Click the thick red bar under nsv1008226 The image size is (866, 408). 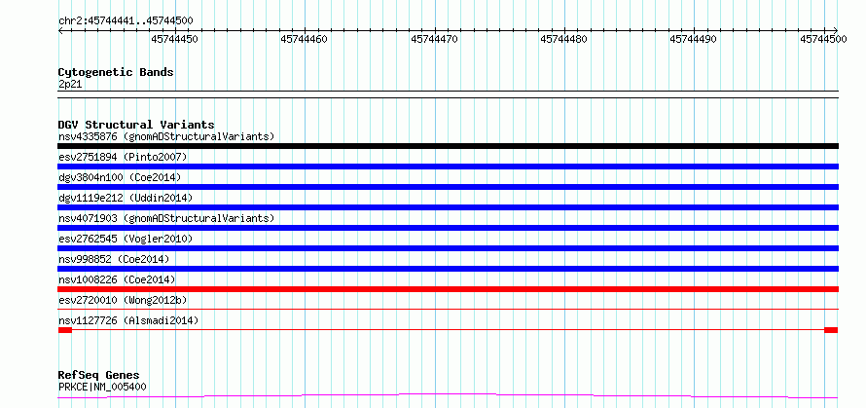pyautogui.click(x=448, y=289)
